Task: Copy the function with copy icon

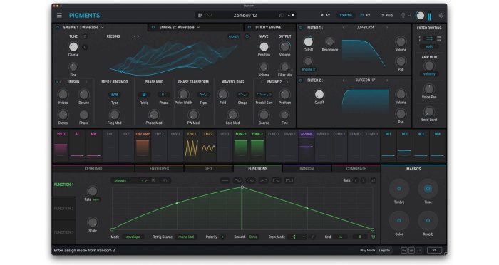Action: pos(165,180)
